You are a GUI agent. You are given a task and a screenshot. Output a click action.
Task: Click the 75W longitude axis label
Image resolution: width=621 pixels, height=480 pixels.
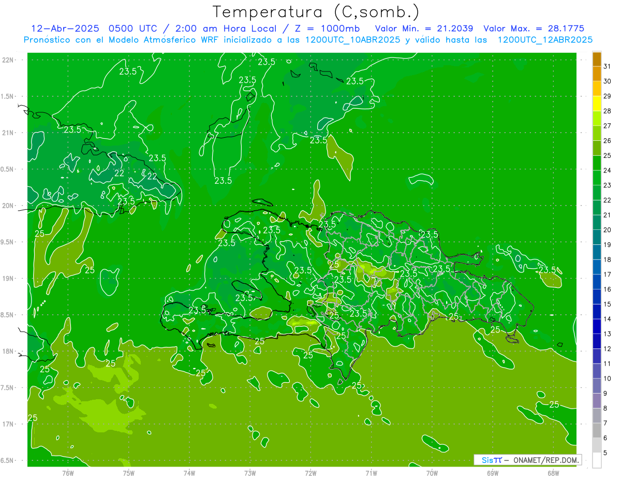[x=128, y=473]
